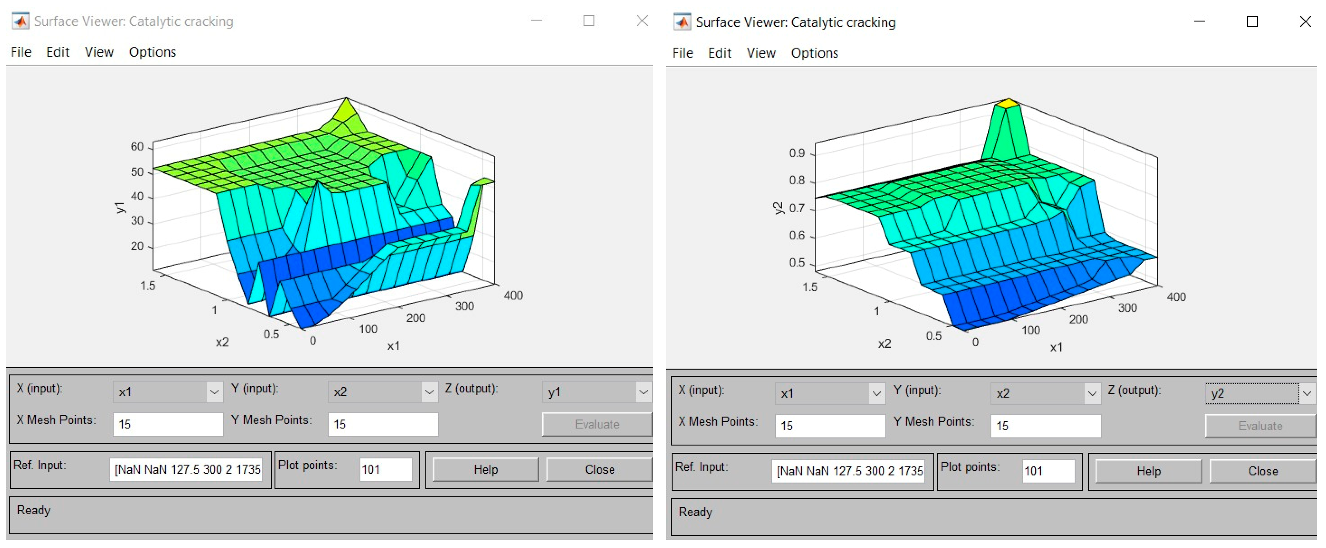This screenshot has width=1326, height=548.
Task: Click MATLAB logo icon in right window
Action: click(x=682, y=22)
